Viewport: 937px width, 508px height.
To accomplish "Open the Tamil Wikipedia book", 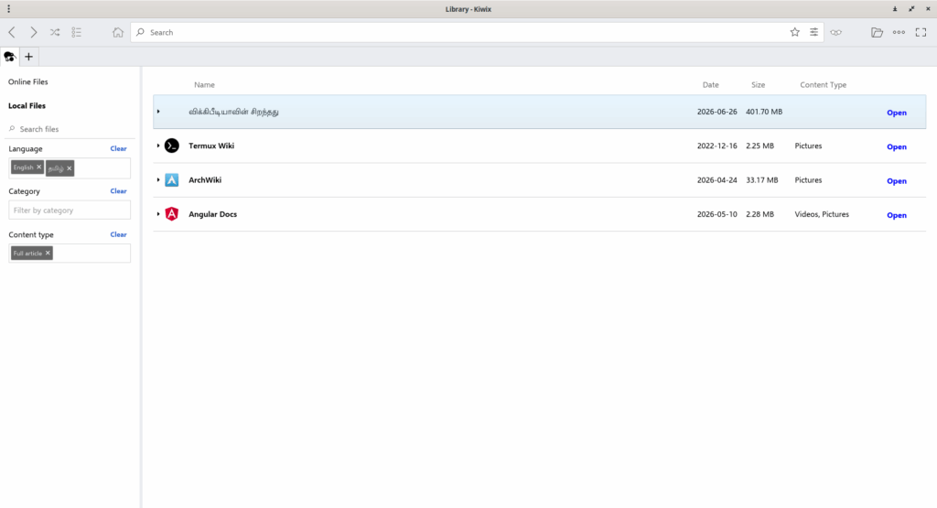I will 897,113.
